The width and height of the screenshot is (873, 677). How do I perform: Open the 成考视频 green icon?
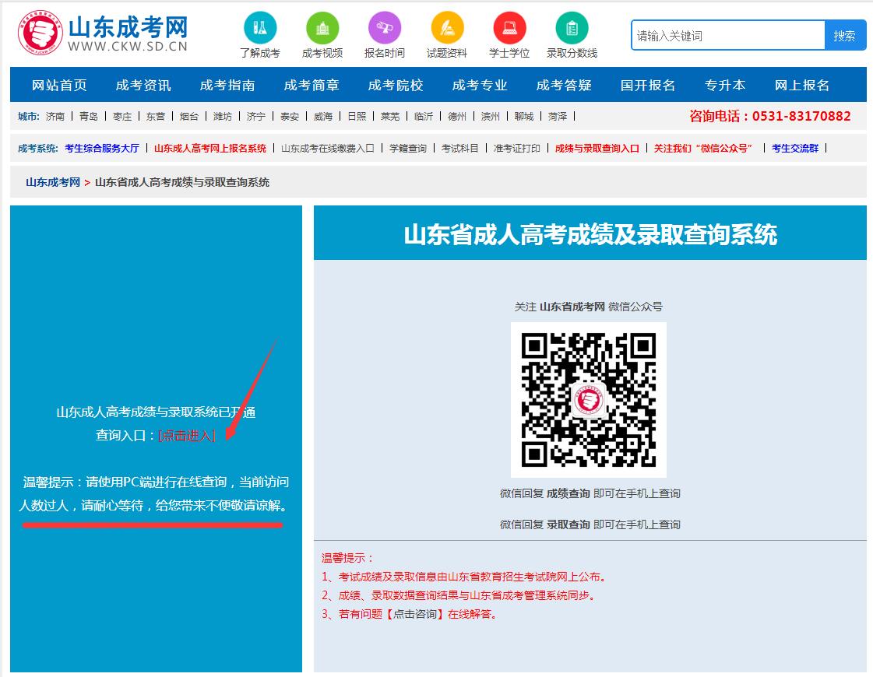322,28
